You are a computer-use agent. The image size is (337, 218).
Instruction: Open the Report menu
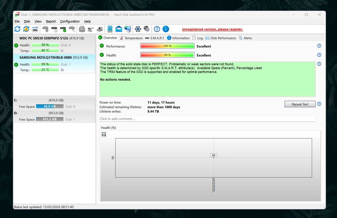[x=51, y=22]
